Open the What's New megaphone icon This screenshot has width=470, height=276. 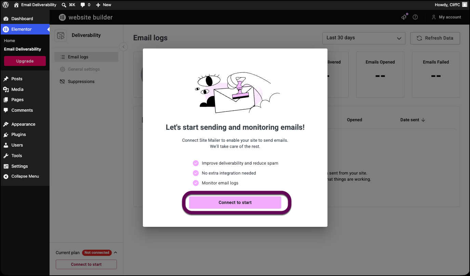point(404,17)
